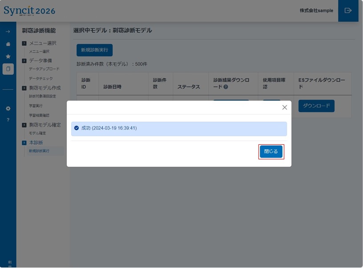Click the 成功 status message bar
Screen dimensions: 363x268
point(179,128)
